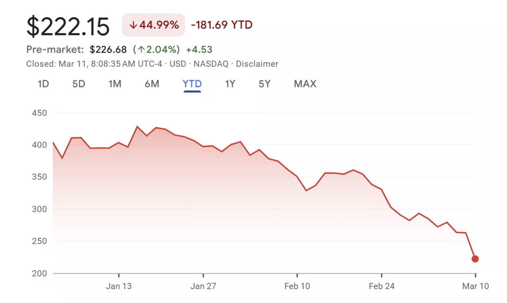Switch to the 6M chart view
This screenshot has width=507, height=303.
(152, 84)
